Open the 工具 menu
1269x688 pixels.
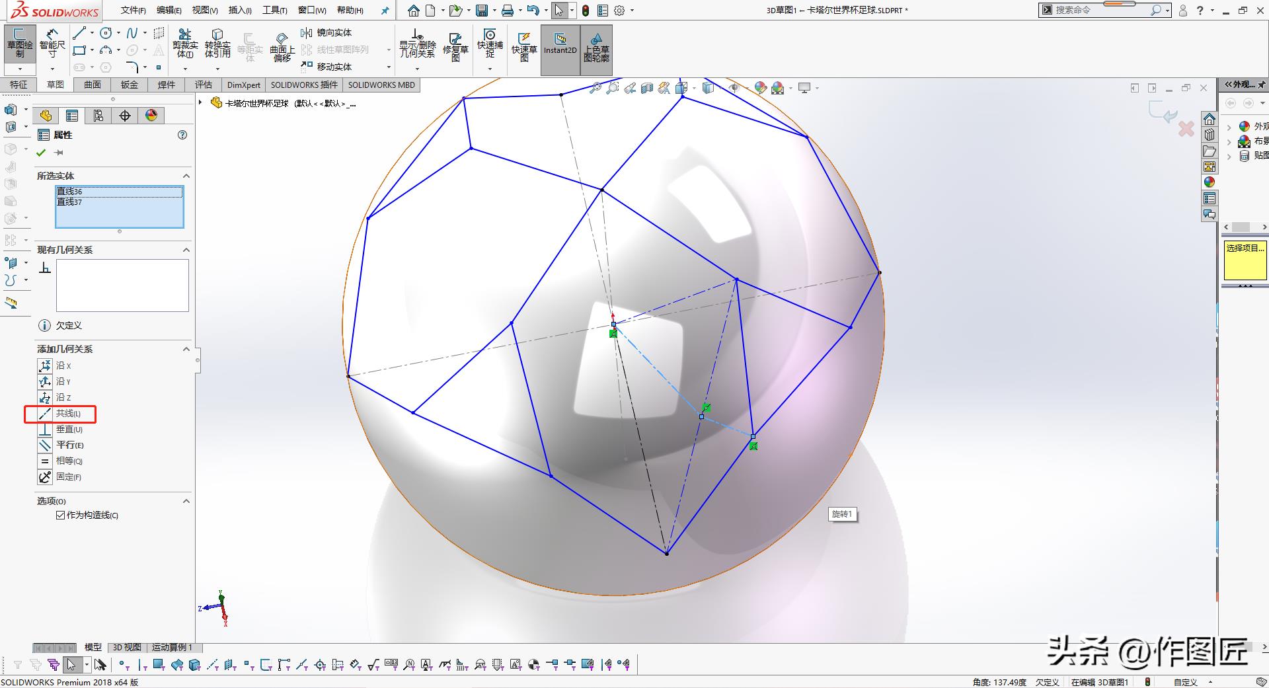[x=274, y=10]
